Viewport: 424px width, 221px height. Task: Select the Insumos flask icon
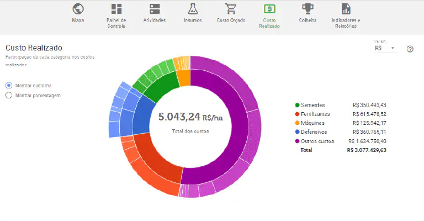[193, 9]
